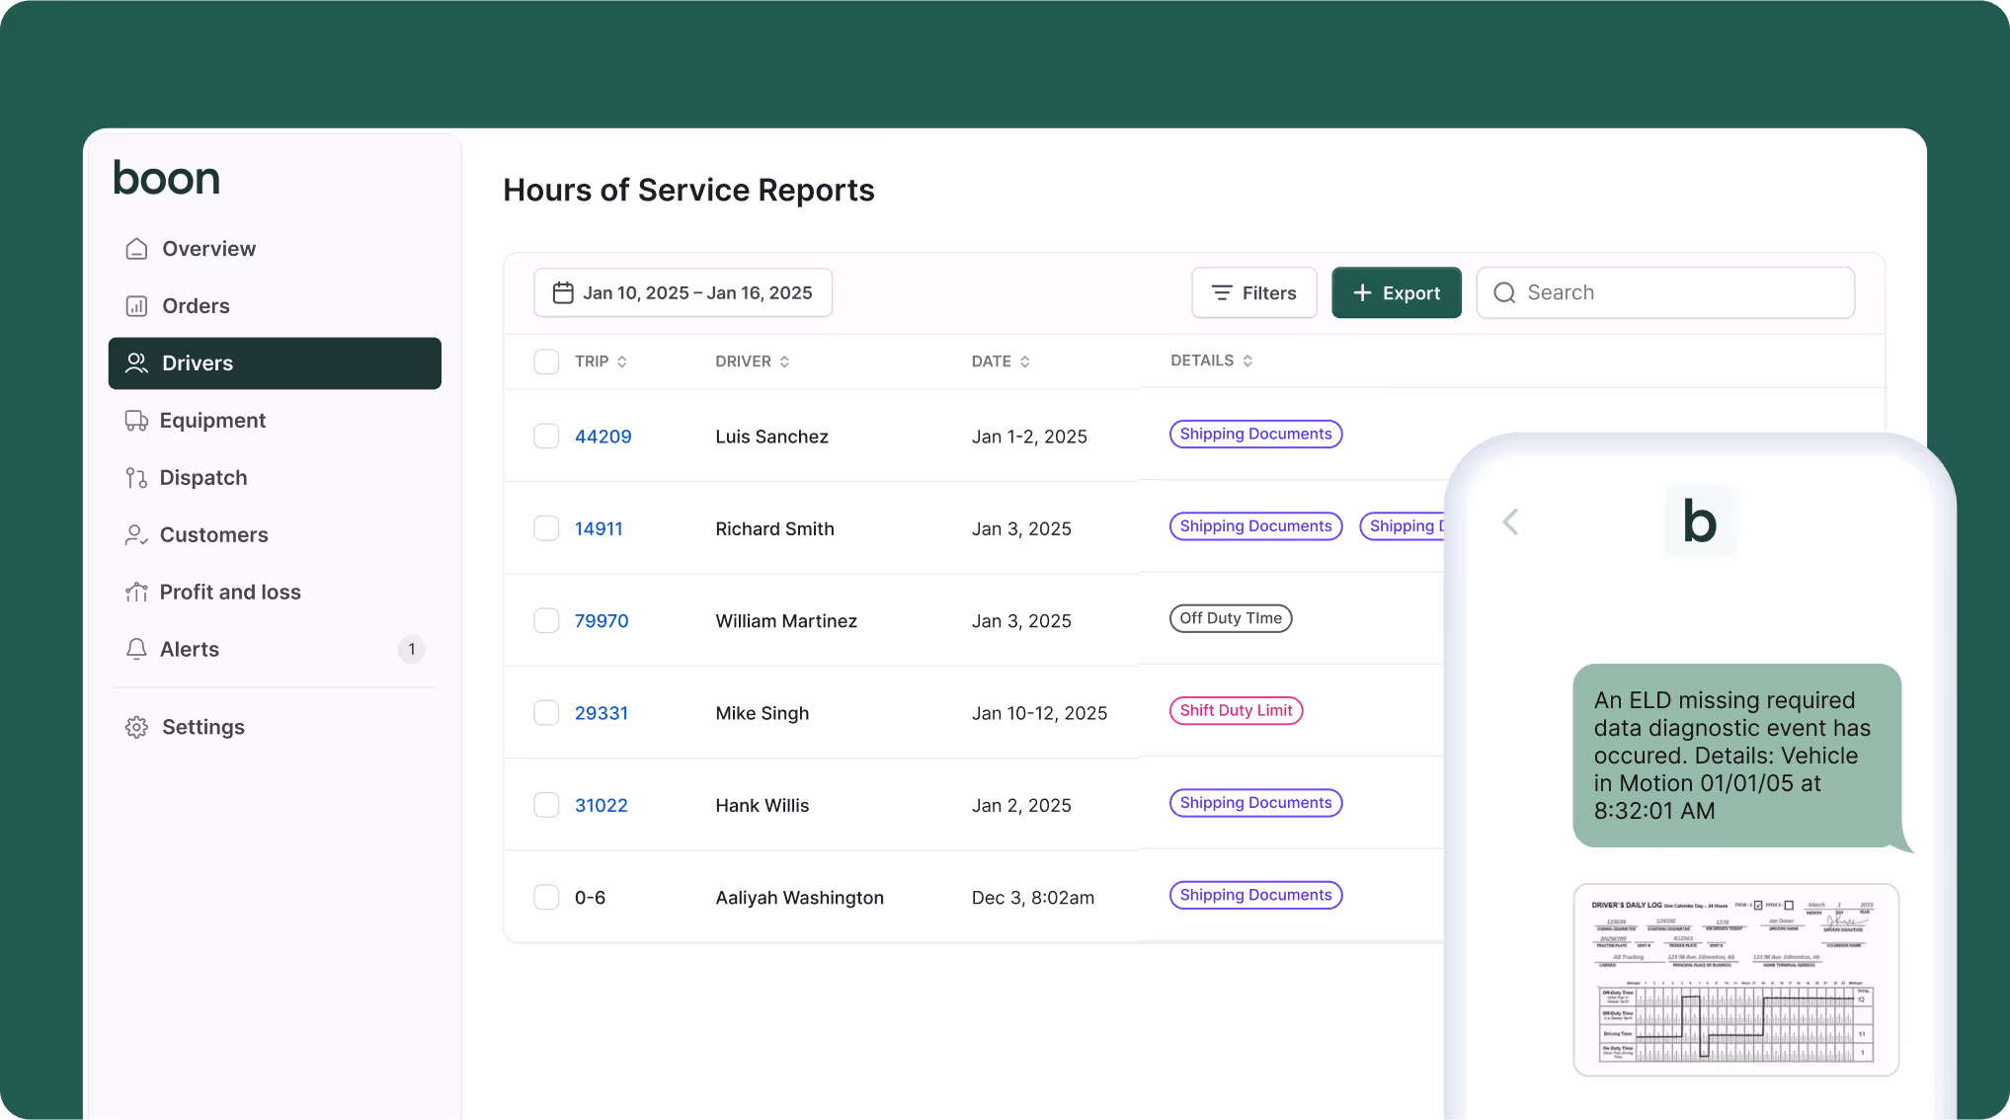Sort by the DRIVER column arrows
Viewport: 2010px width, 1120px height.
pyautogui.click(x=784, y=361)
